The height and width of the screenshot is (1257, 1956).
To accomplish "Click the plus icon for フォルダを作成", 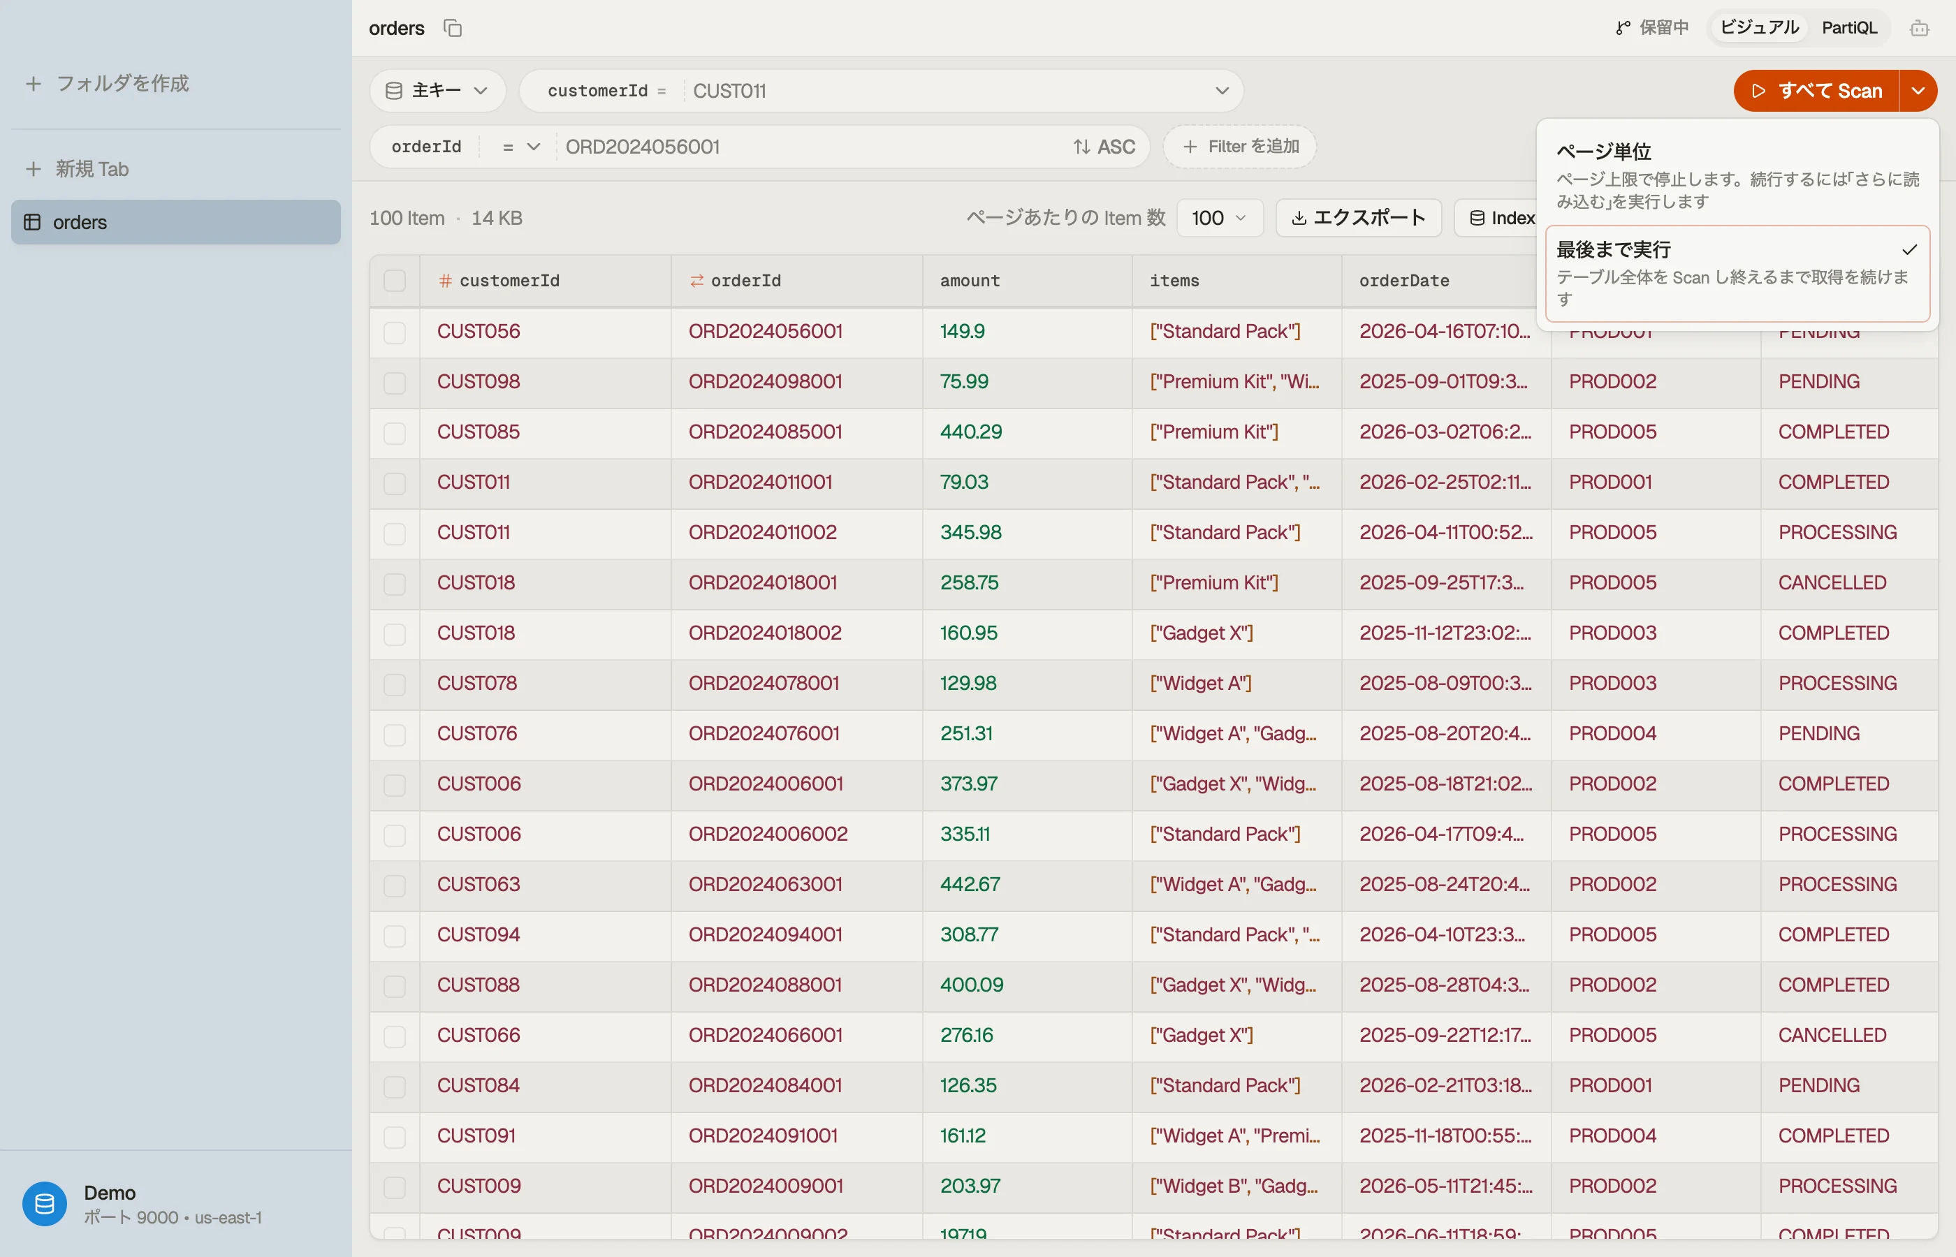I will tap(34, 83).
